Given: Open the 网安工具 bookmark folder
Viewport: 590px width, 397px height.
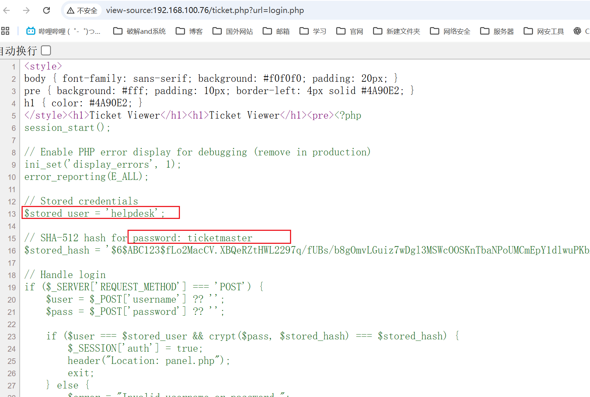Looking at the screenshot, I should point(544,31).
